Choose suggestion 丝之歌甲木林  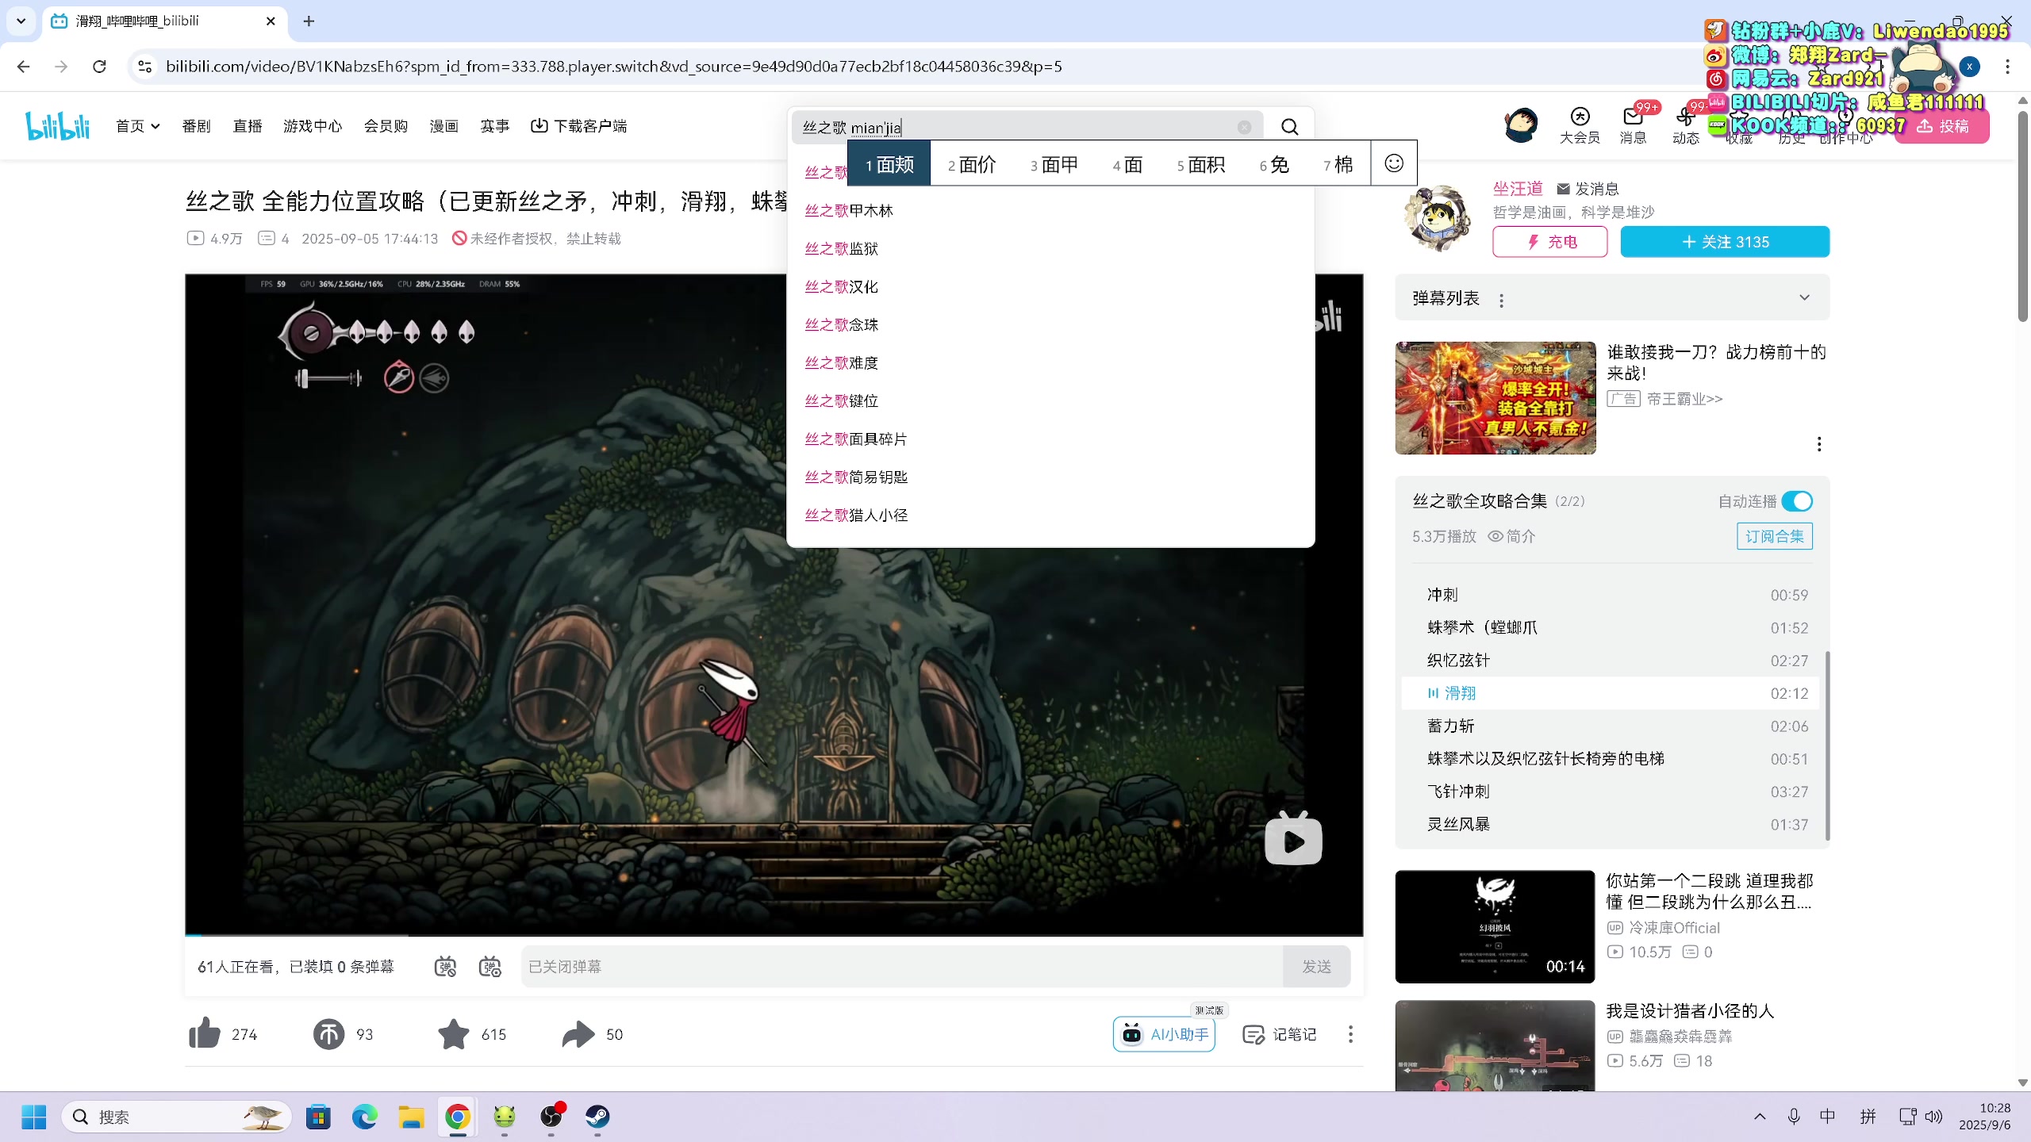pos(1050,210)
